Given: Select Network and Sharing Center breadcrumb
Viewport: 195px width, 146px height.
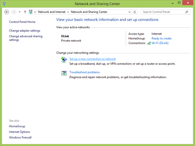Looking at the screenshot, I should pos(89,12).
